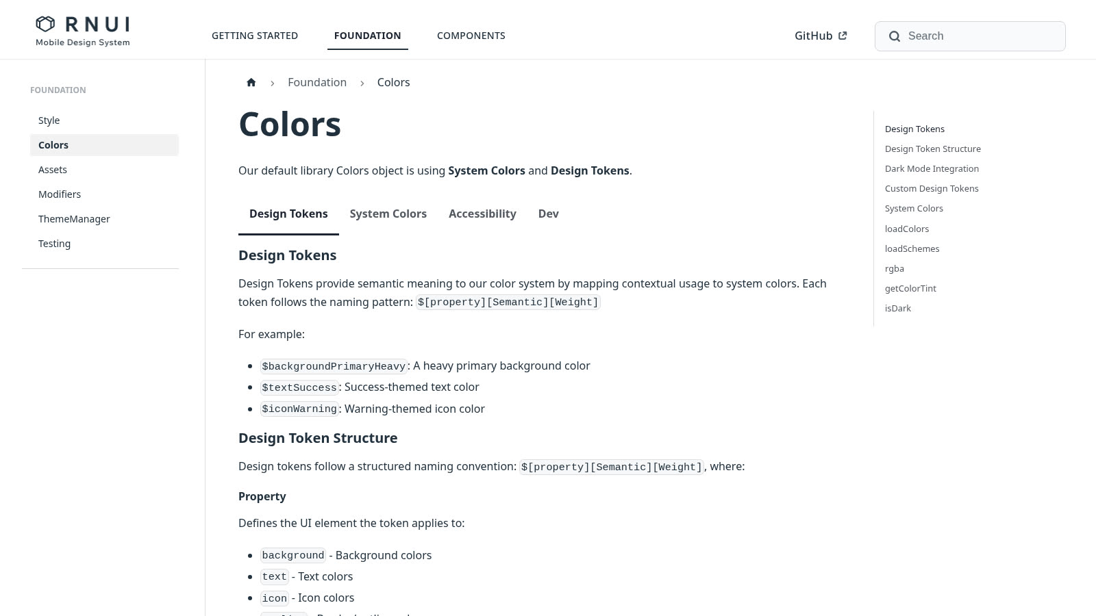Click into the Search input field

970,36
